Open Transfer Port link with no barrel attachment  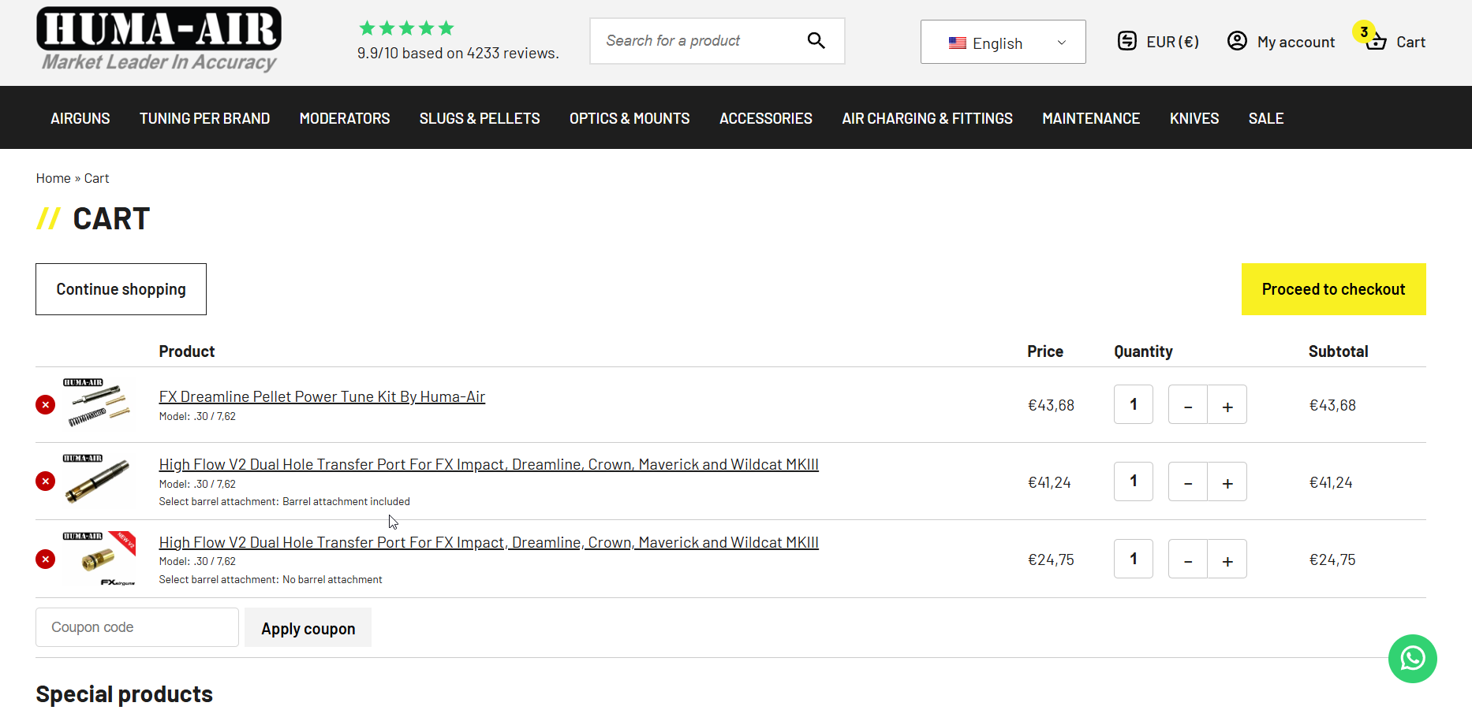click(488, 542)
